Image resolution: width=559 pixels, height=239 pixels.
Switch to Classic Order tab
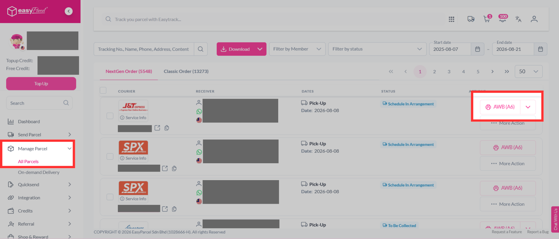186,71
